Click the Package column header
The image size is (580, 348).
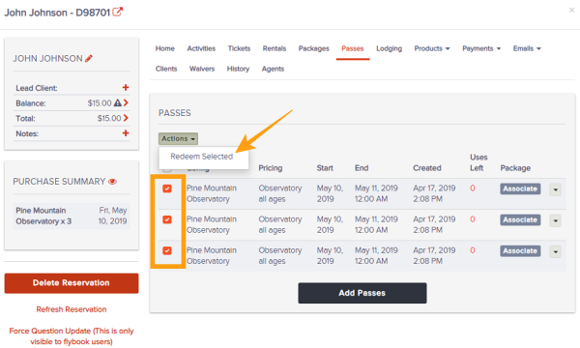[x=515, y=168]
